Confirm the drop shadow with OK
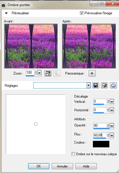 click(39, 166)
